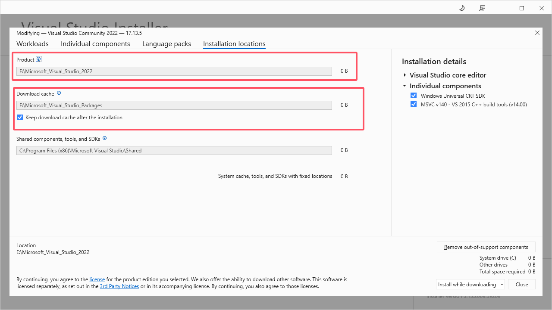Image resolution: width=552 pixels, height=310 pixels.
Task: Open the send feedback icon
Action: coord(482,8)
